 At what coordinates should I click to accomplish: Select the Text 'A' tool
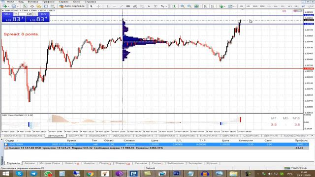pos(149,6)
